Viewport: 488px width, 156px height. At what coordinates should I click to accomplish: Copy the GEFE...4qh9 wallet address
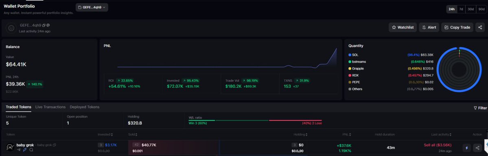coord(44,26)
